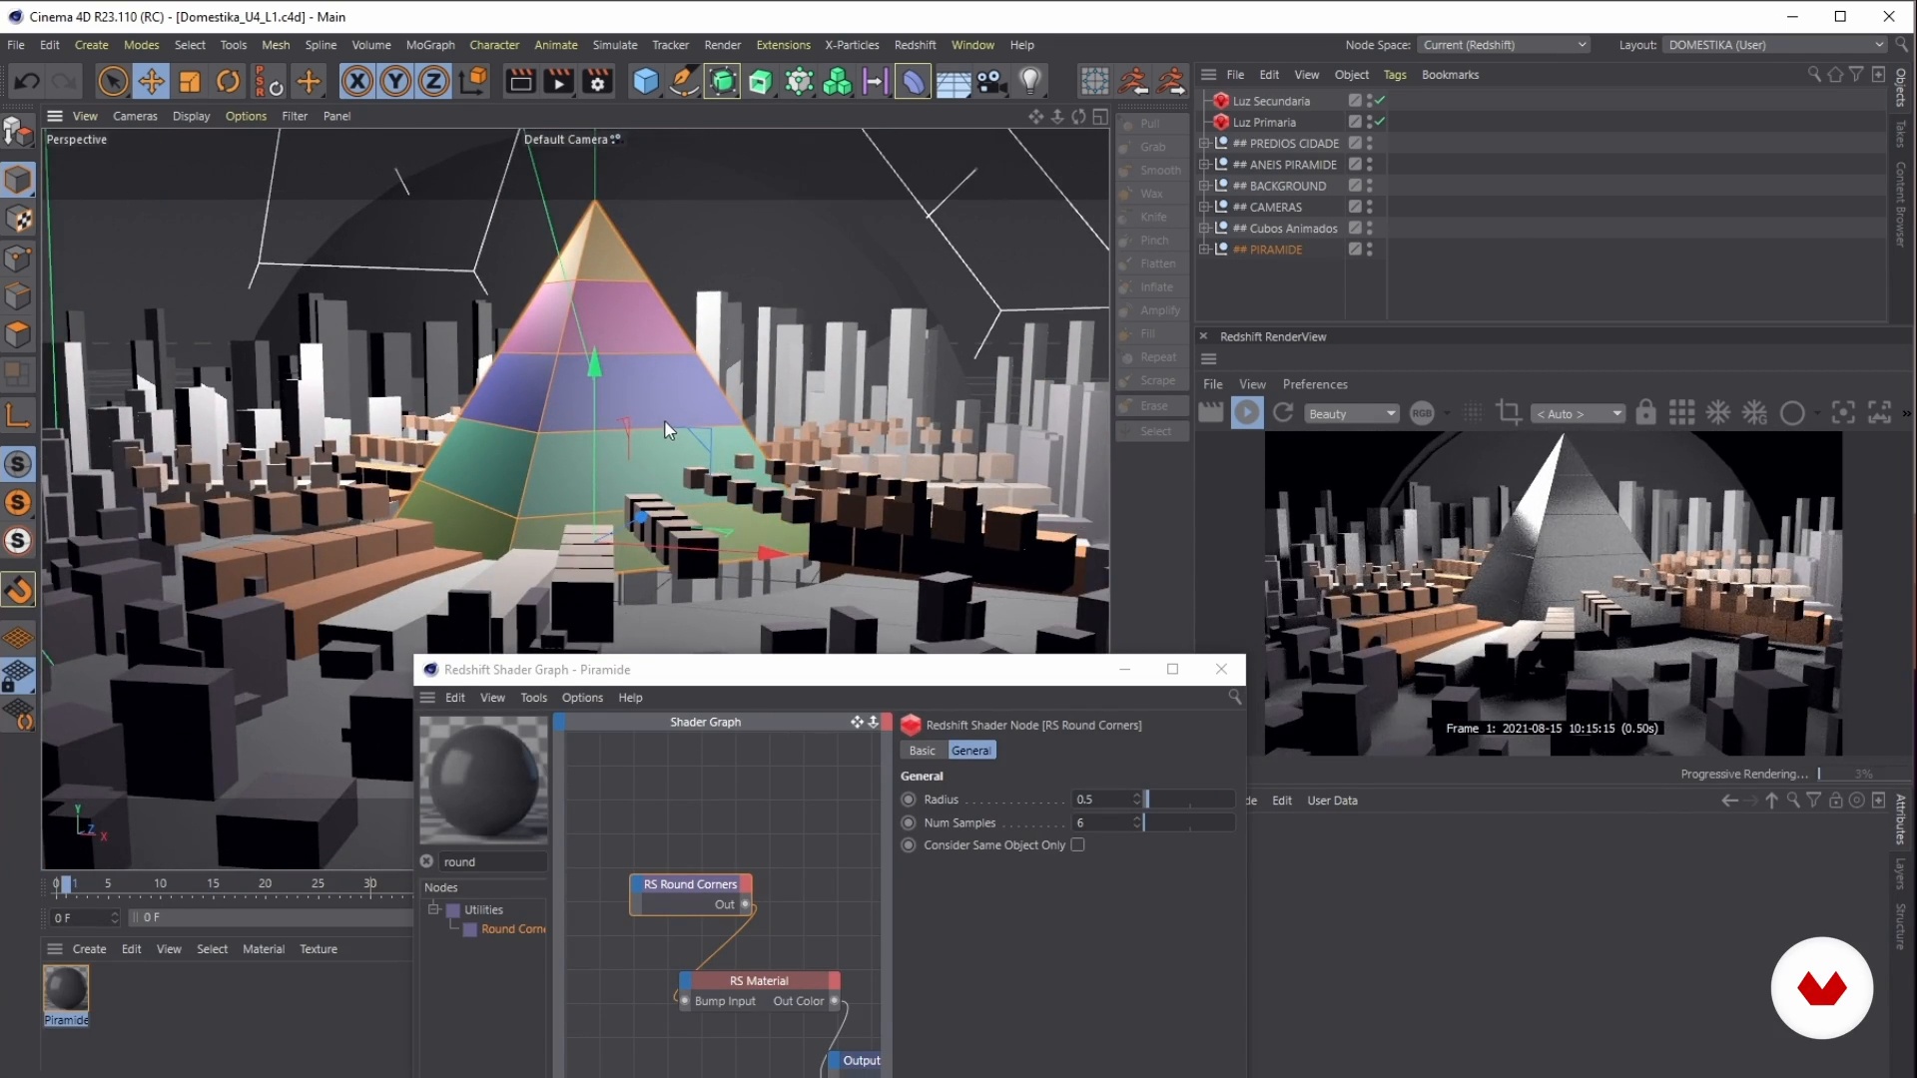Screen dimensions: 1917x1078
Task: Start the Redshift RenderView IPR play button
Action: click(1247, 413)
